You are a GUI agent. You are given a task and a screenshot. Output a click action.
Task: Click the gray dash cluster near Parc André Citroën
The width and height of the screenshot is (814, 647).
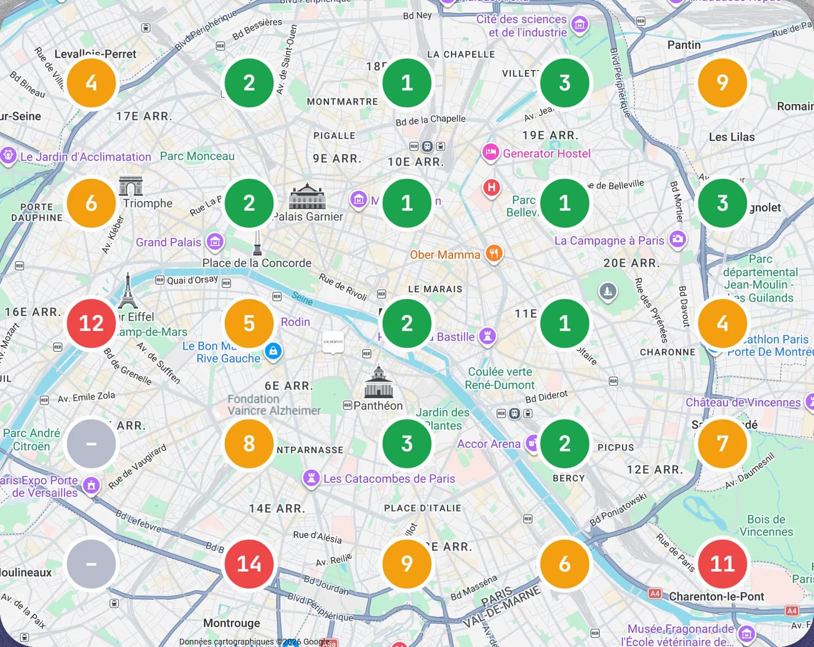pos(91,444)
